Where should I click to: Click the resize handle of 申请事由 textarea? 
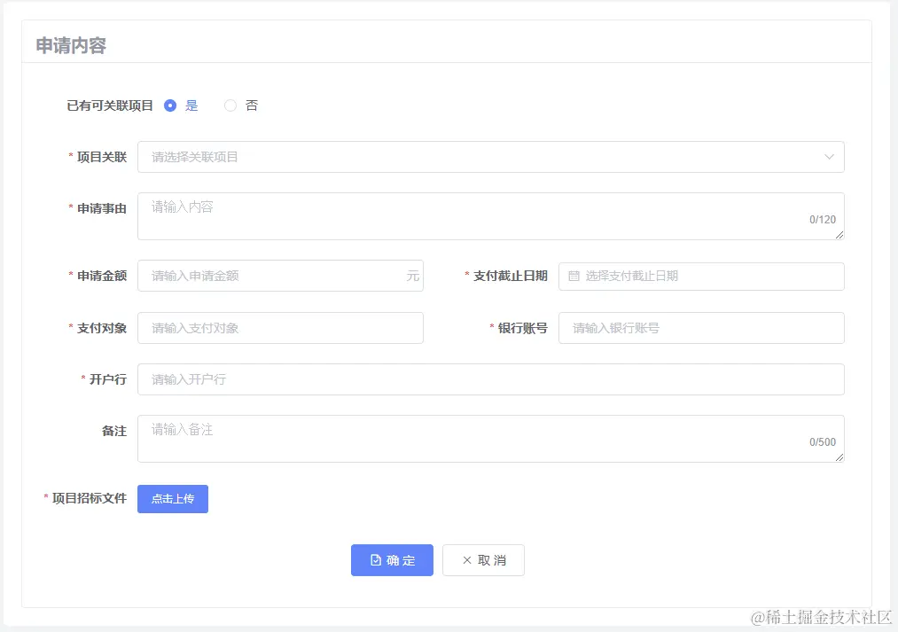point(839,235)
